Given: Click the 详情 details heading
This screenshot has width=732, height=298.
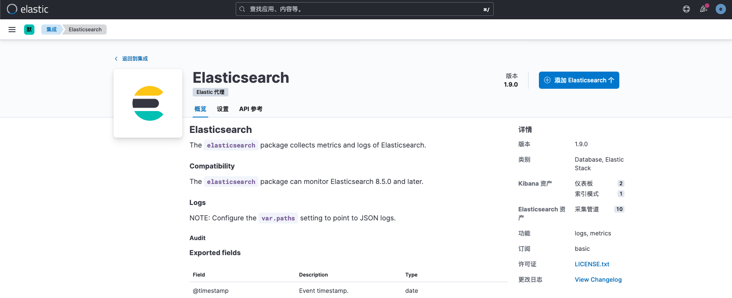Looking at the screenshot, I should [x=525, y=129].
